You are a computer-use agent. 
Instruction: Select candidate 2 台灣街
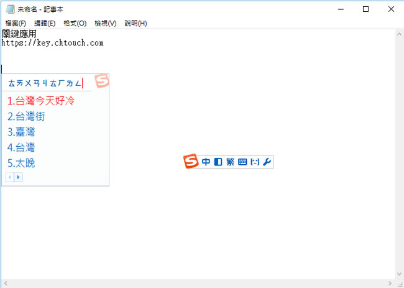[x=26, y=116]
